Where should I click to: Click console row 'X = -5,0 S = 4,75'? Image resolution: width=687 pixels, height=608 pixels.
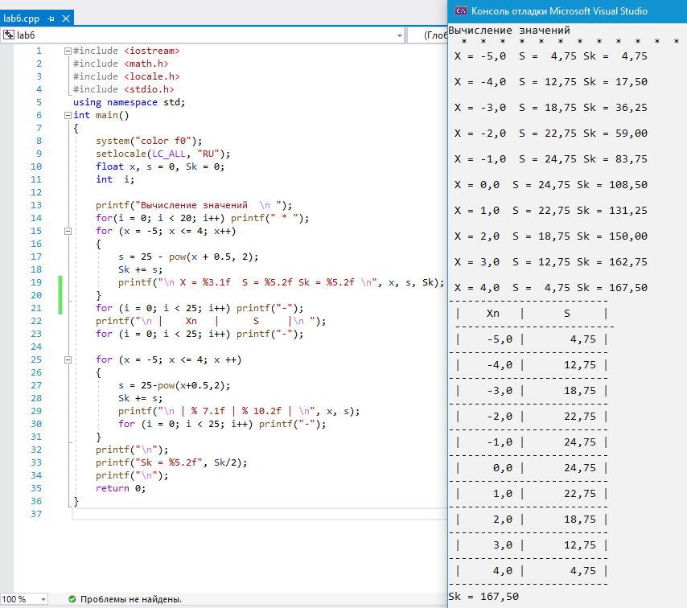(x=550, y=56)
